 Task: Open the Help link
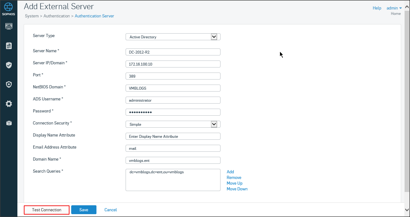coord(377,8)
